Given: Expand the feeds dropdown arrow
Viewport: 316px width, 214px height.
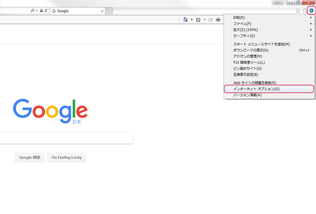Looking at the screenshot, I should point(205,19).
